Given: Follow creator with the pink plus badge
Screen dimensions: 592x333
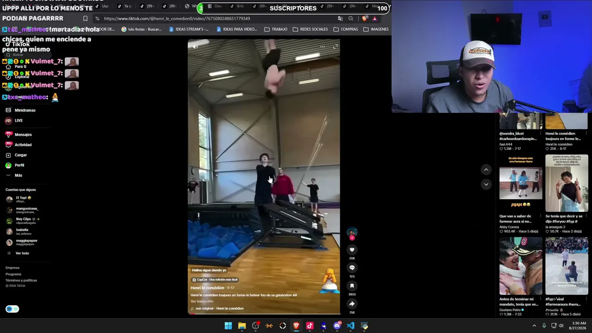Looking at the screenshot, I should (x=352, y=238).
